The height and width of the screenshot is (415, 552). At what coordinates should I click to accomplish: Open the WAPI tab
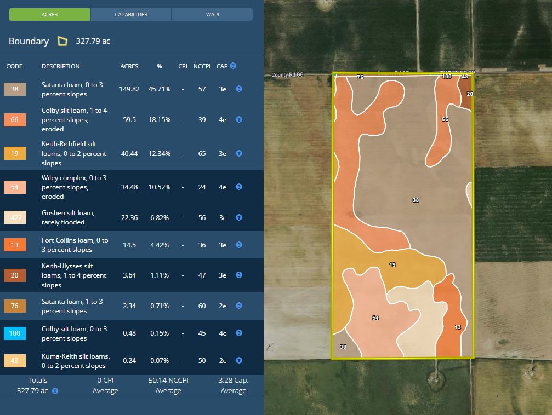[212, 15]
